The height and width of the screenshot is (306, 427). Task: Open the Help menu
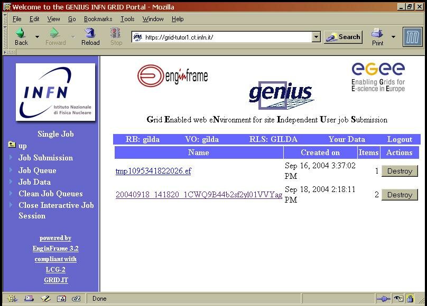[178, 19]
